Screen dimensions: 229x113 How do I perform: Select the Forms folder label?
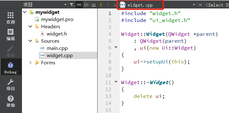[x=48, y=63]
